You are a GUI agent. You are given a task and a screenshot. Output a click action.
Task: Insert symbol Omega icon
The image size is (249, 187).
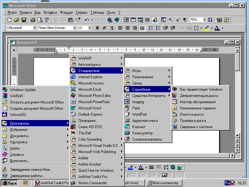pos(210,20)
